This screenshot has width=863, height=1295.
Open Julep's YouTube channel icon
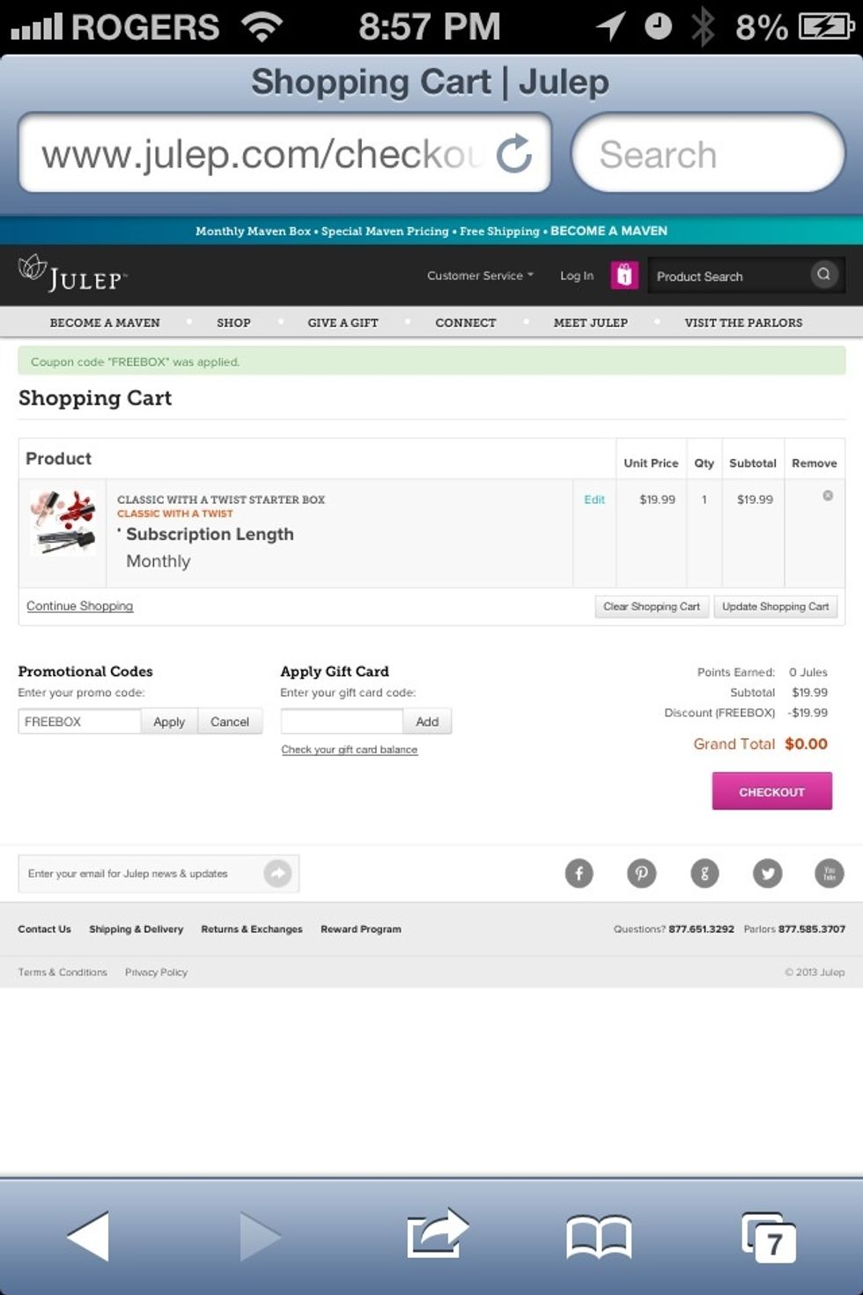830,873
